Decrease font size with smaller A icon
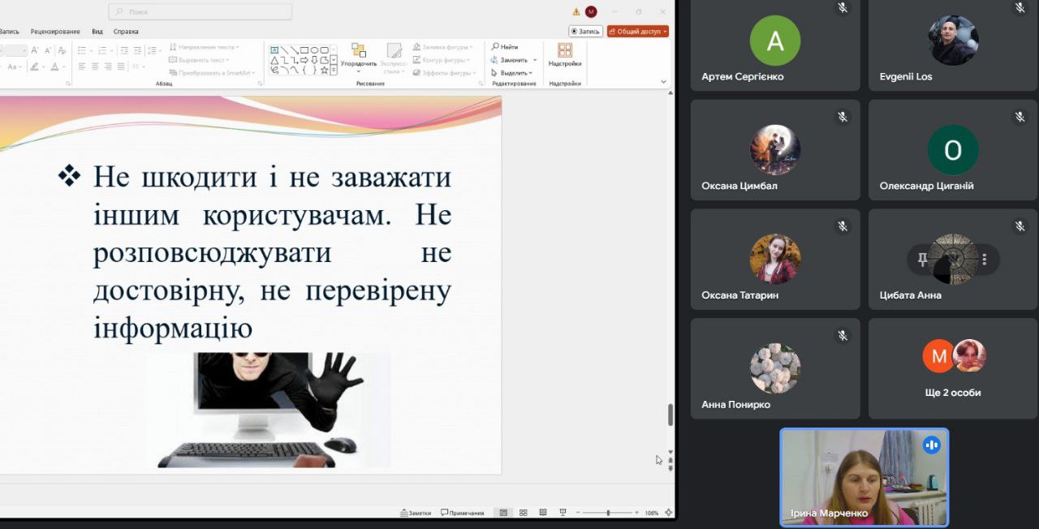Screen dimensions: 1039x529 tap(46, 50)
